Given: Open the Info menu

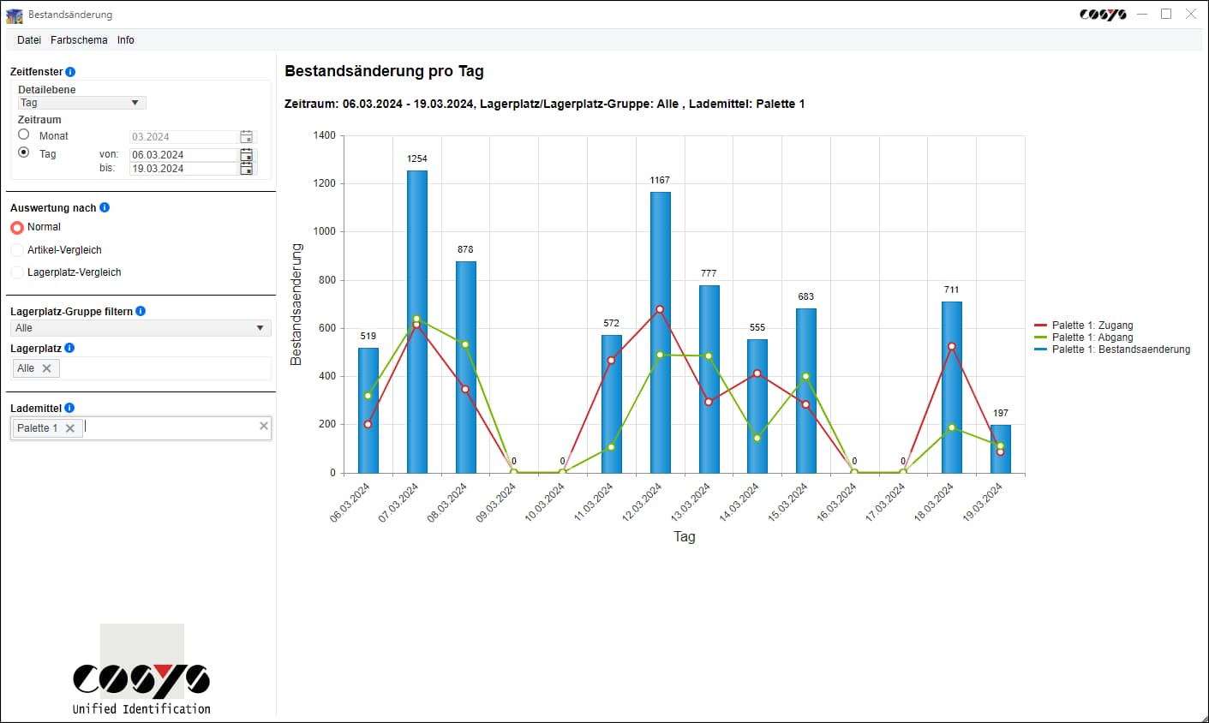Looking at the screenshot, I should pos(126,40).
